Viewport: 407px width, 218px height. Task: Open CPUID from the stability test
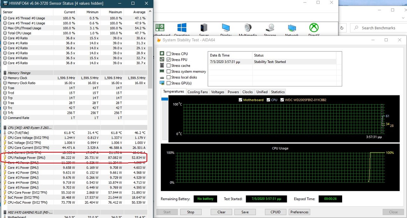[276, 212]
